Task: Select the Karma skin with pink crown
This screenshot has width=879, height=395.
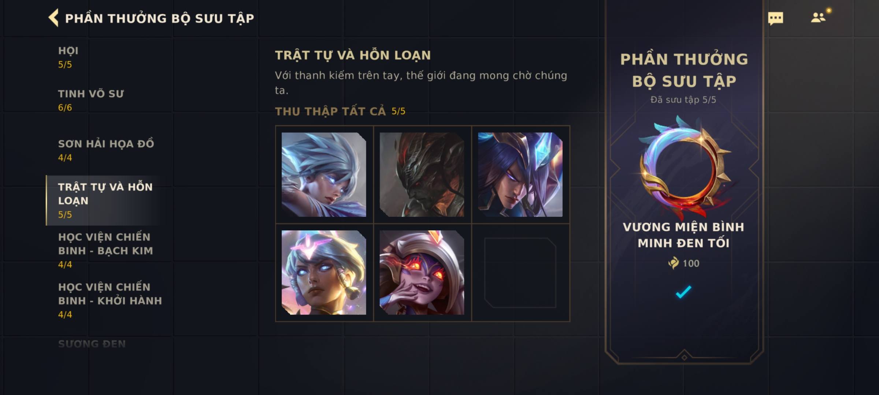Action: [324, 272]
